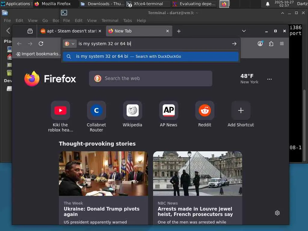Image resolution: width=308 pixels, height=231 pixels.
Task: Open search engine selector dropdown in address bar
Action: 69,44
